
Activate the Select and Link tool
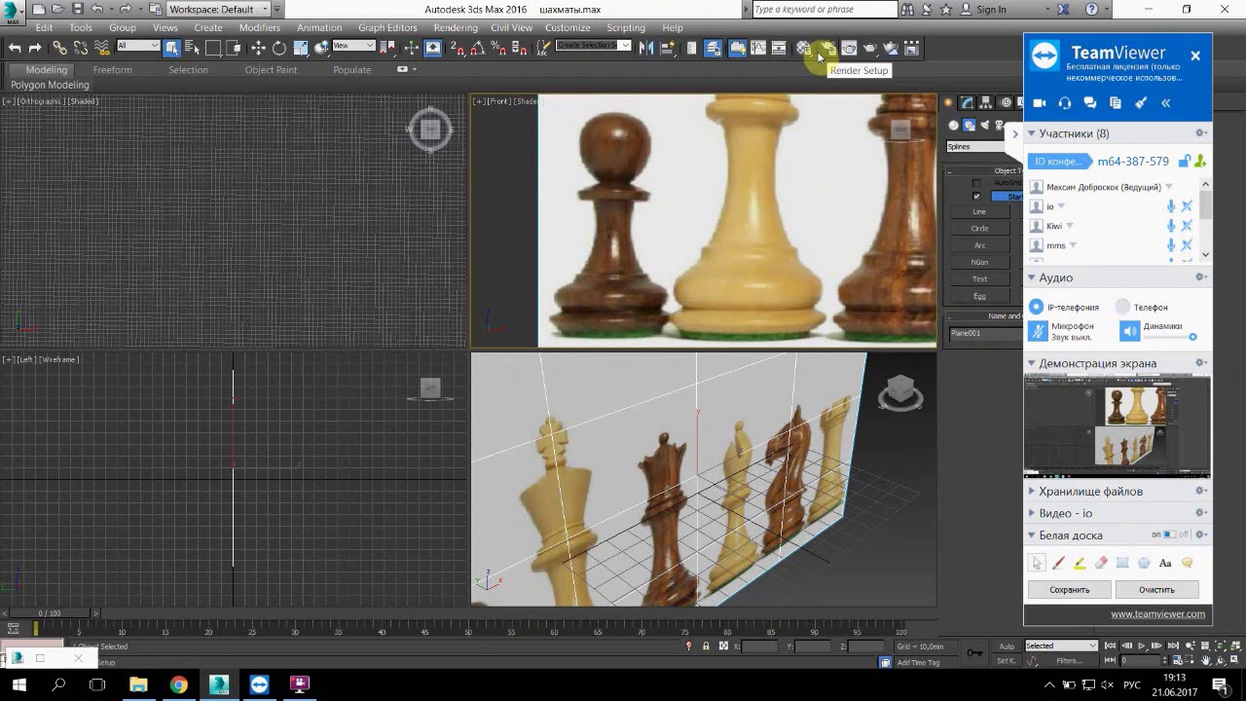(x=60, y=48)
